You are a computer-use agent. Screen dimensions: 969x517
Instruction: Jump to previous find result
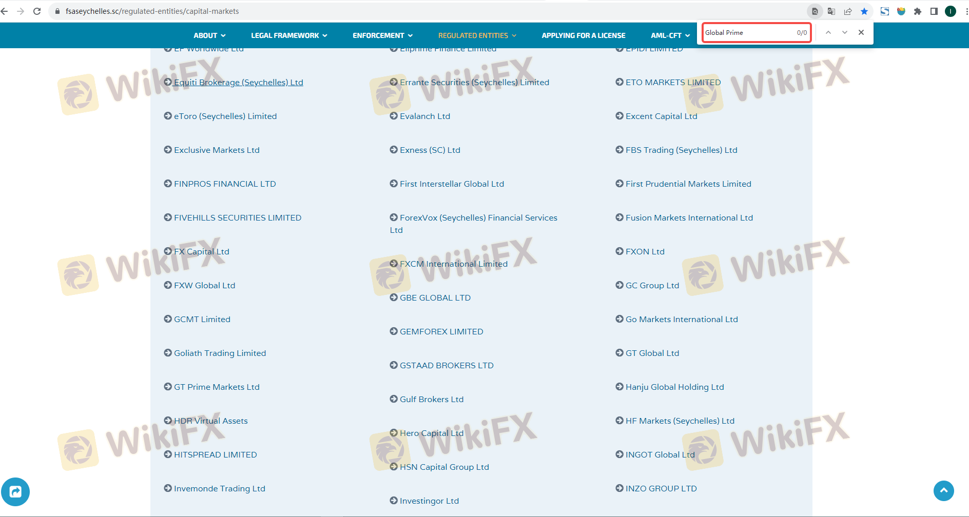coord(828,32)
